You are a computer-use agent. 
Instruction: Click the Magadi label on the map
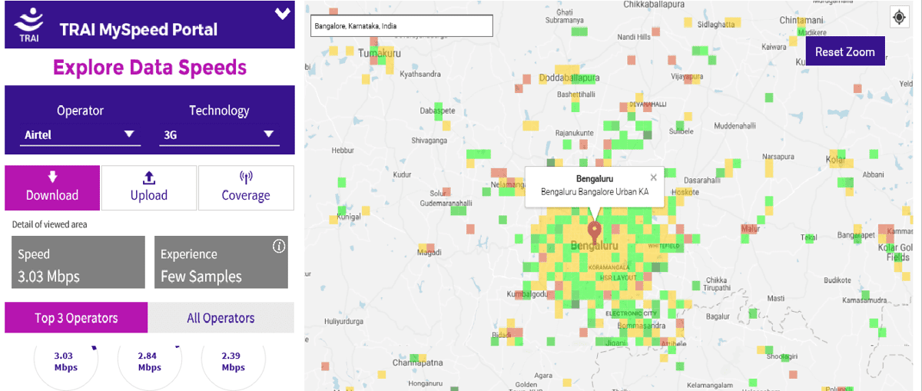click(429, 252)
